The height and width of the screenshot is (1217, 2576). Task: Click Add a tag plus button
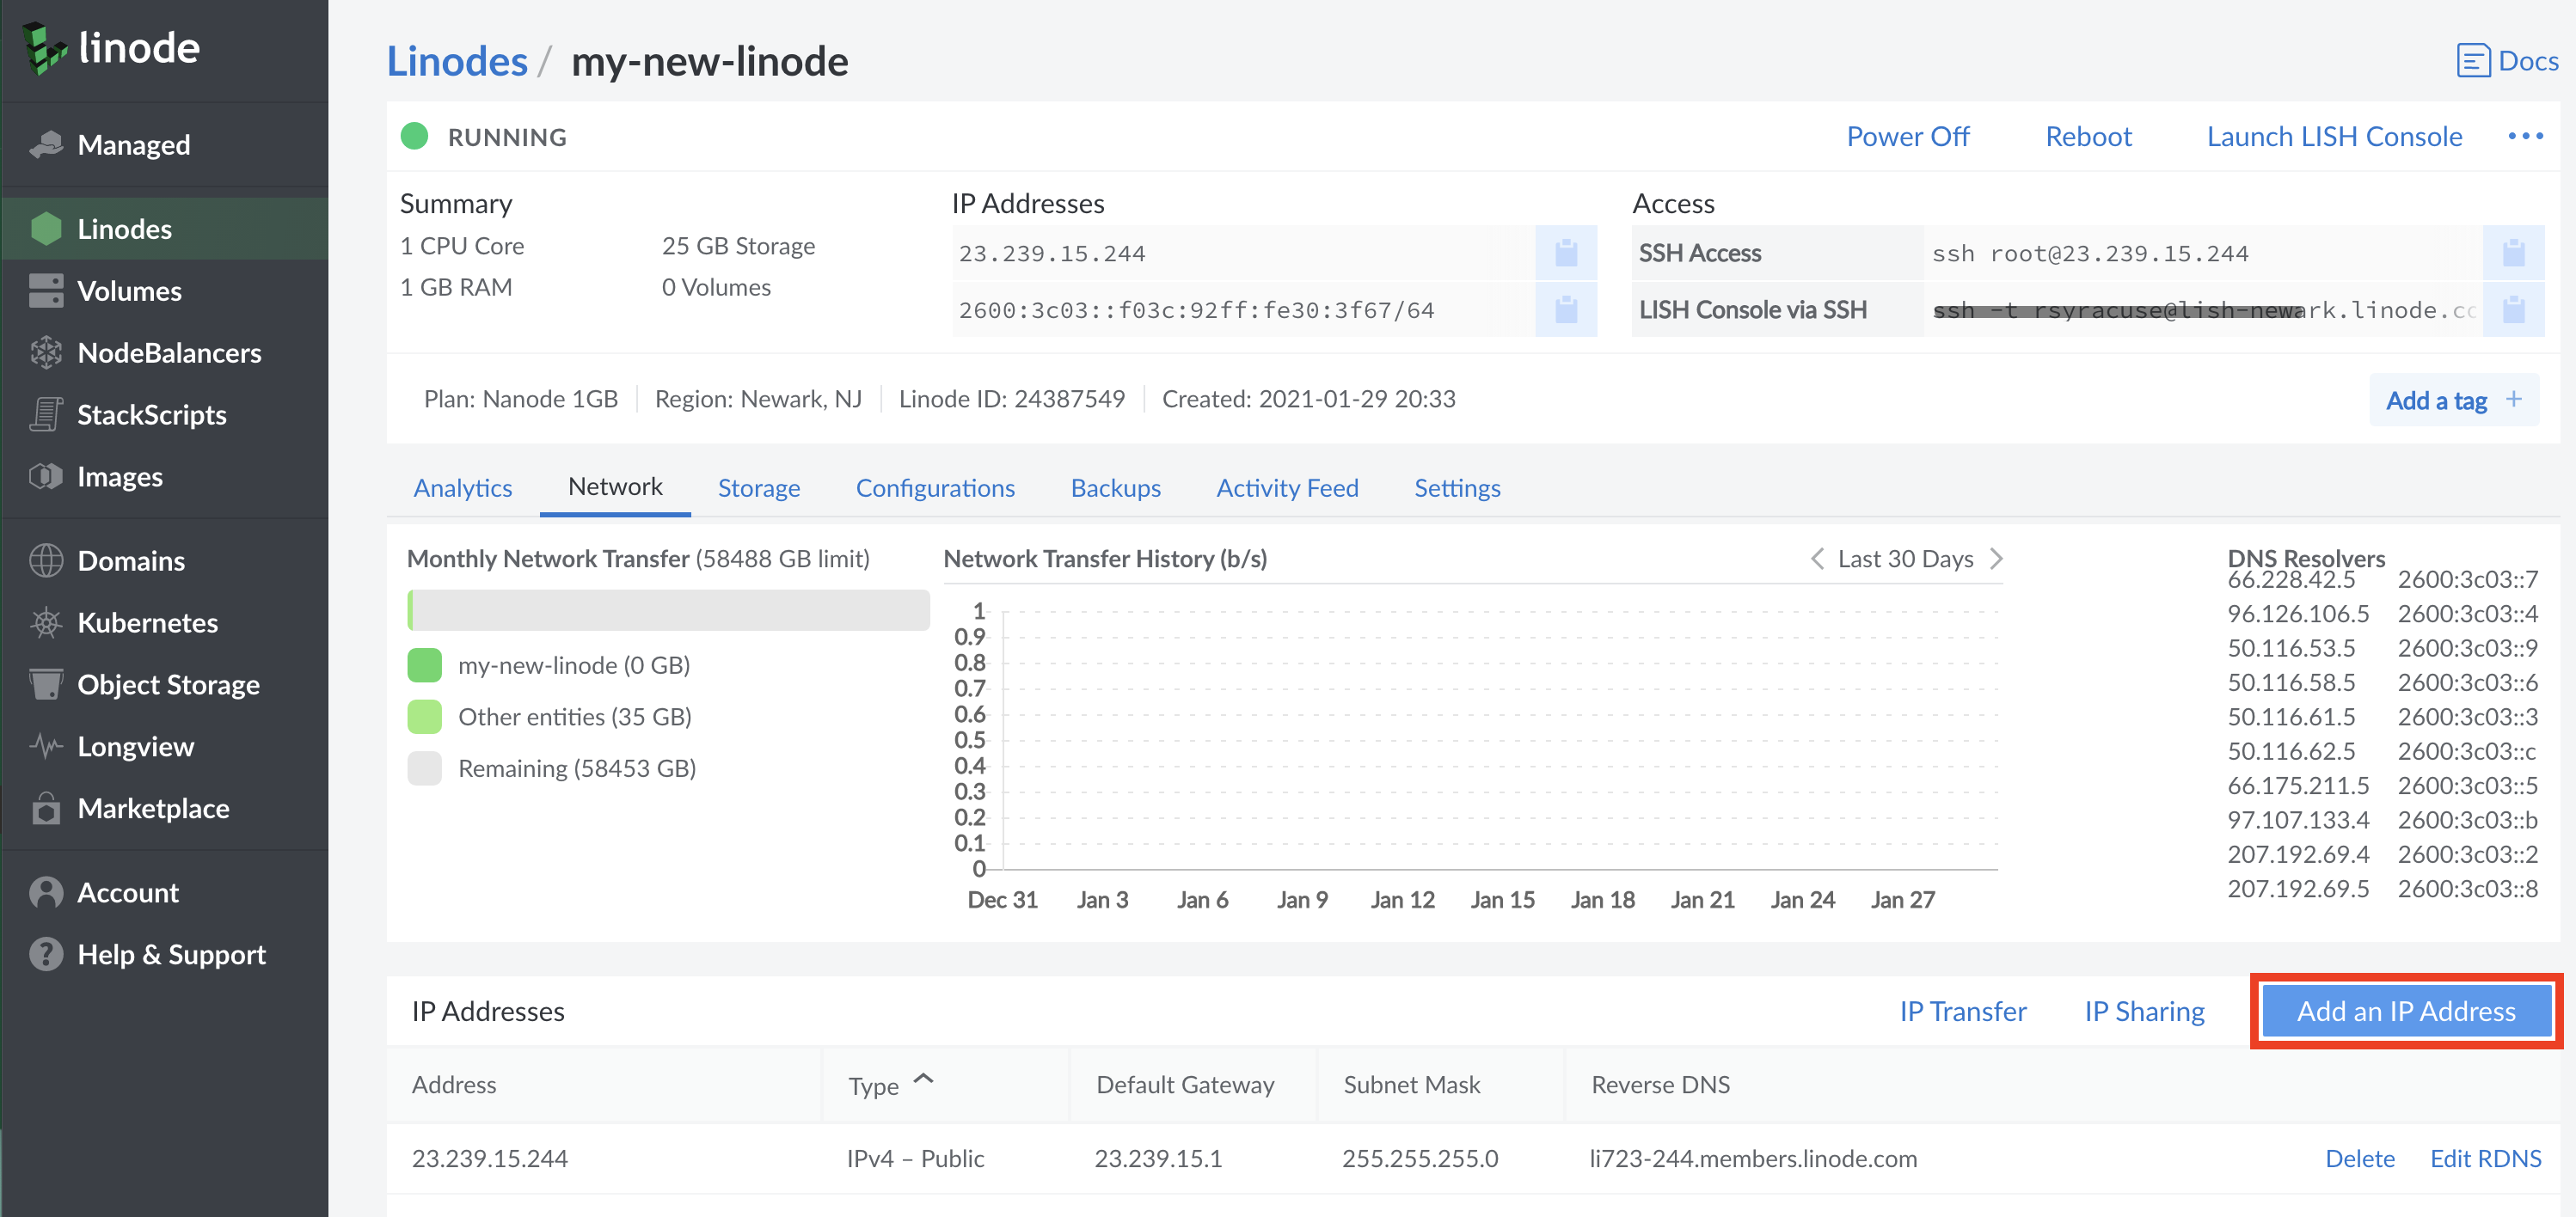pos(2513,400)
